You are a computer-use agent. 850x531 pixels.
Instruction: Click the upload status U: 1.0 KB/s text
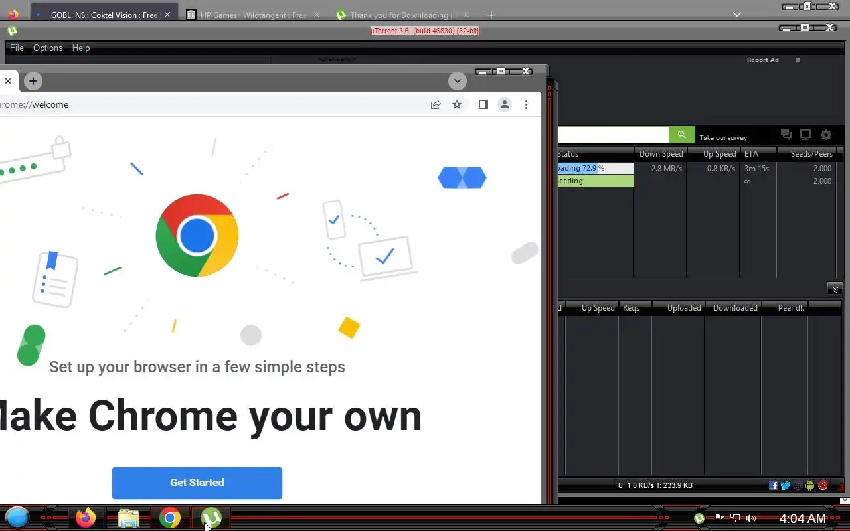click(655, 485)
